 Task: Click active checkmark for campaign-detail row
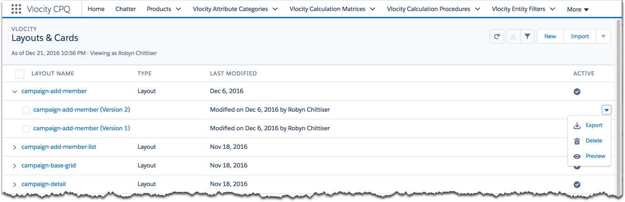coord(577,184)
